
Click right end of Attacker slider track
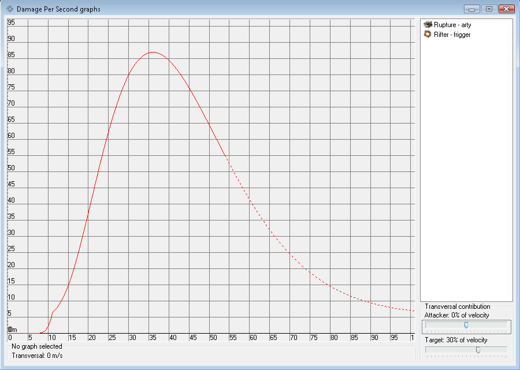[x=505, y=326]
